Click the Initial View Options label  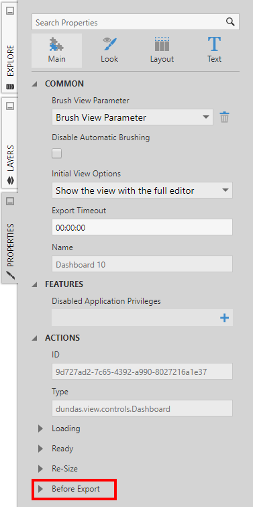click(x=86, y=174)
